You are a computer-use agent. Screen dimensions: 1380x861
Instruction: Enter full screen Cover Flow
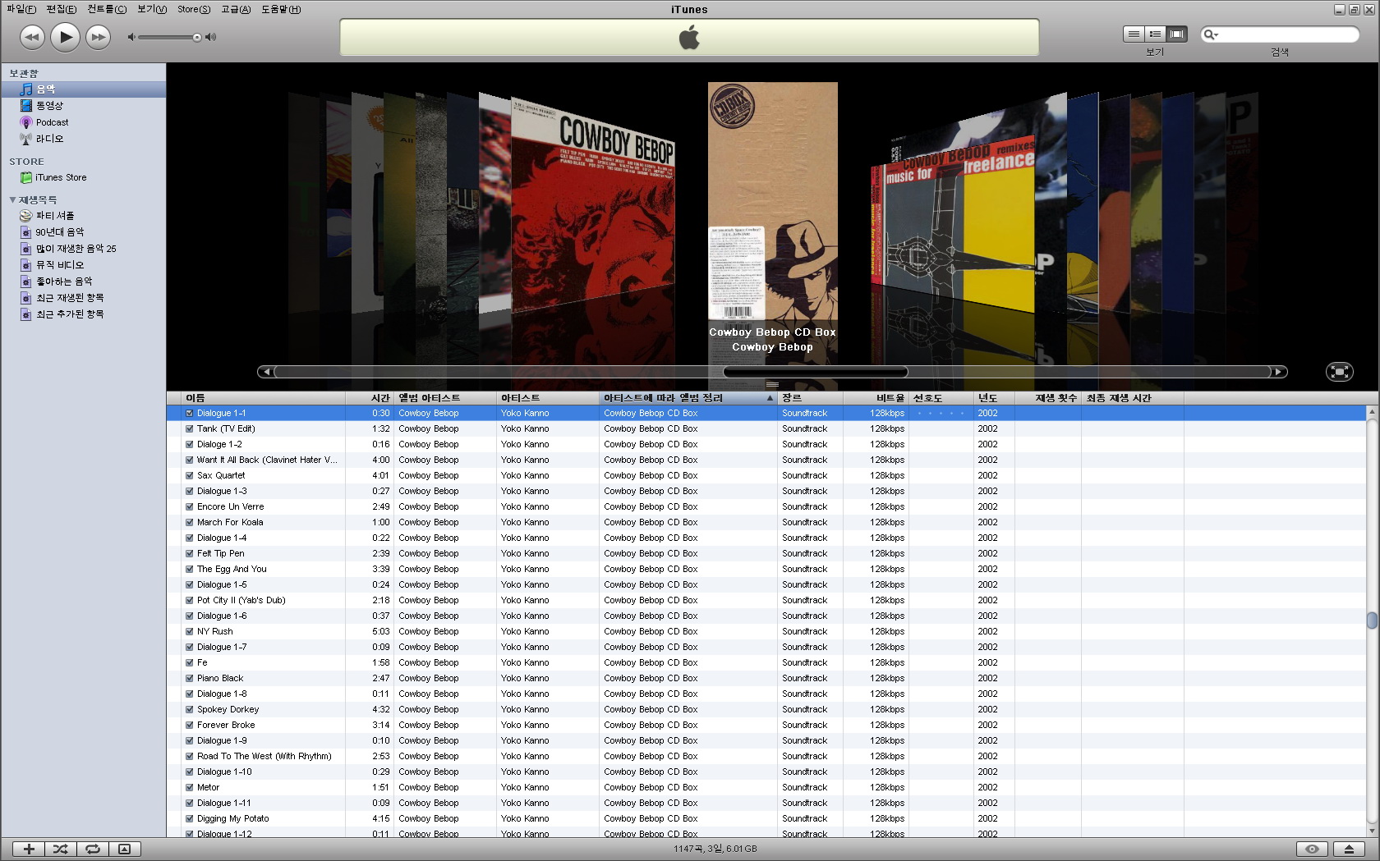click(1340, 372)
